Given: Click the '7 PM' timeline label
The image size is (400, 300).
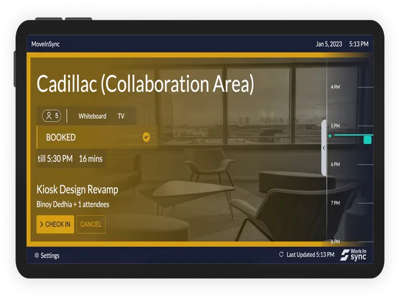Looking at the screenshot, I should point(335,203).
